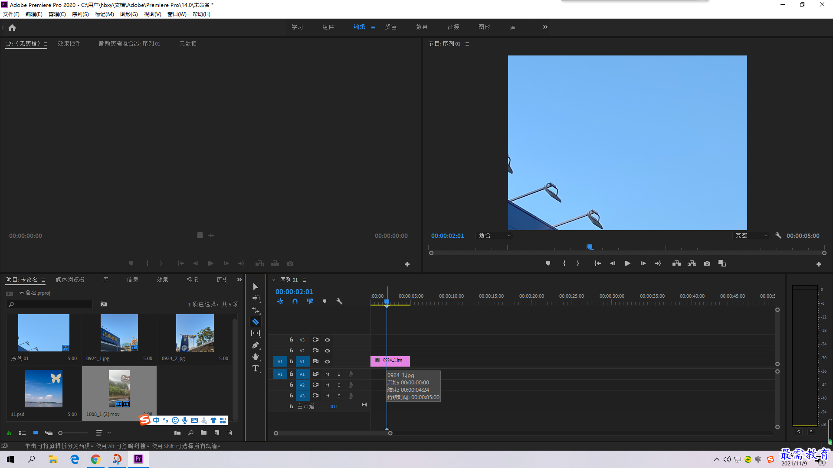The height and width of the screenshot is (468, 833).
Task: Toggle lock on track V1
Action: click(292, 361)
